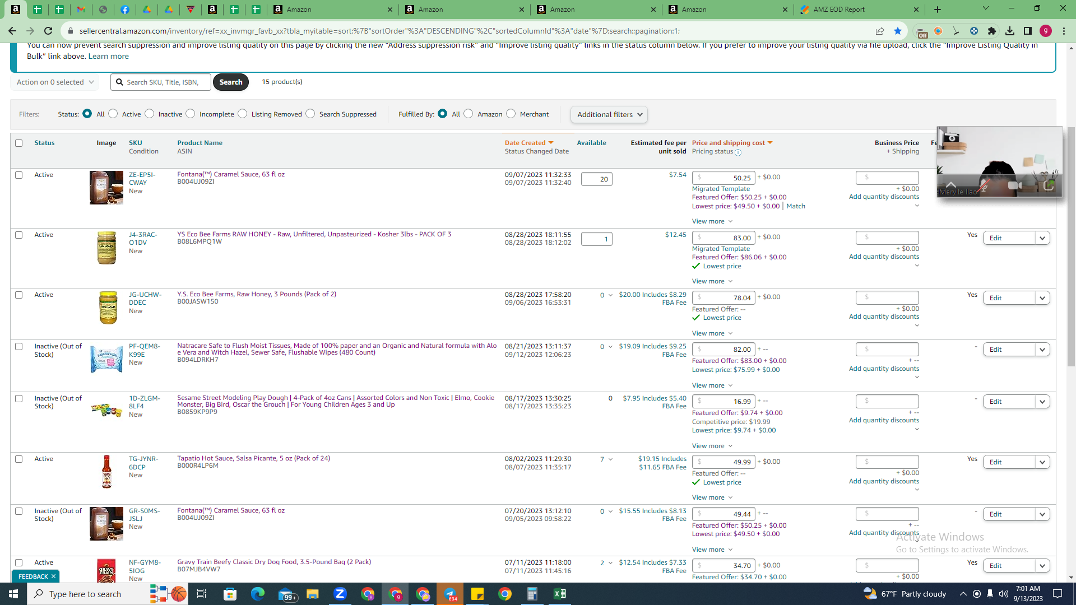The height and width of the screenshot is (605, 1076).
Task: Open Task View on the taskbar
Action: tap(202, 594)
